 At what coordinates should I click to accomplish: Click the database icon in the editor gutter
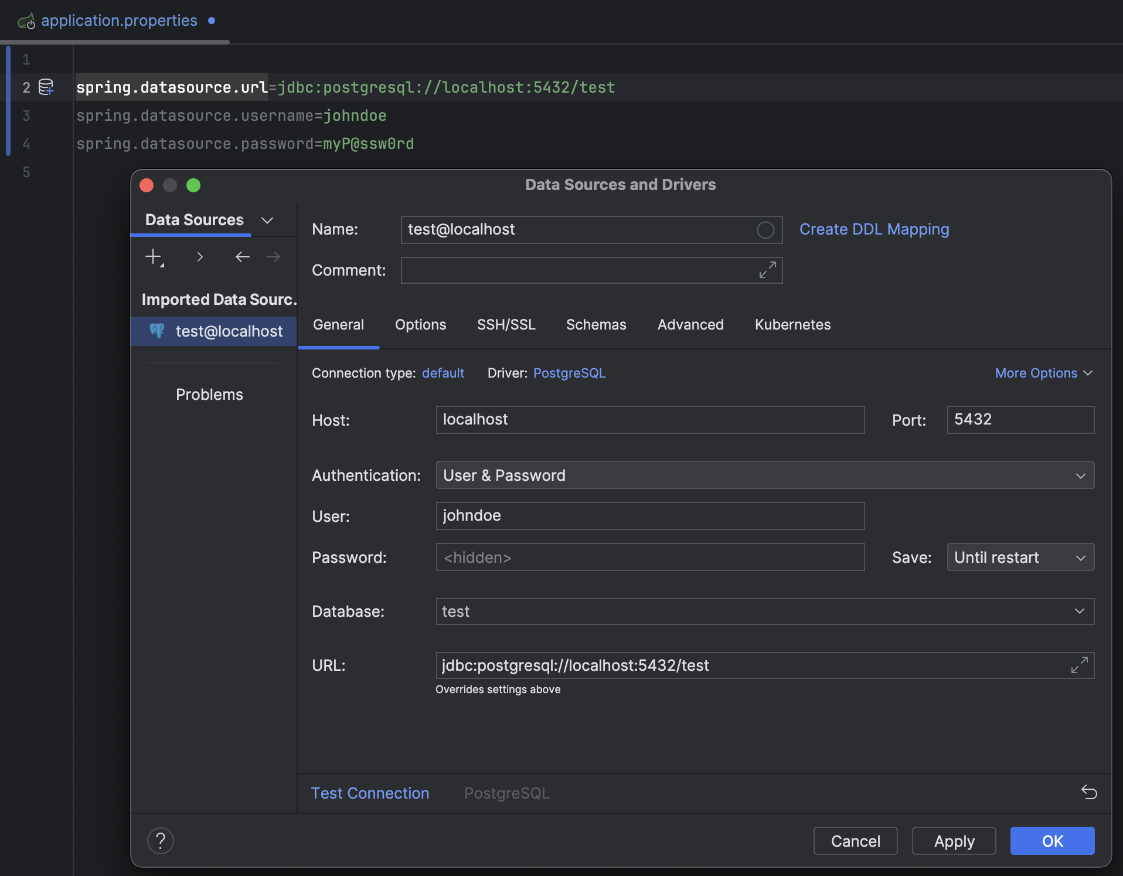pos(46,87)
